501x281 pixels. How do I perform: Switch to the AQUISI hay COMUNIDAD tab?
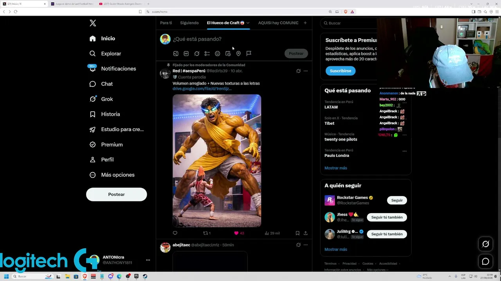278,23
